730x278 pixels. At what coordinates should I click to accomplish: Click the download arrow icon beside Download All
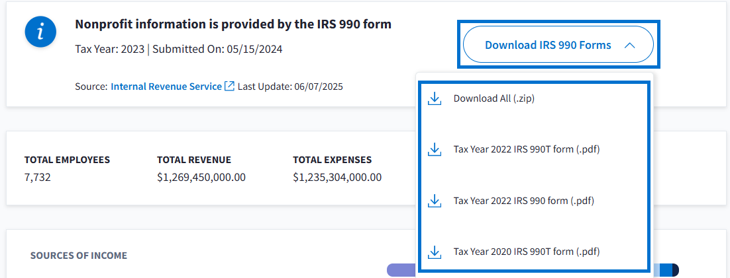(x=435, y=99)
